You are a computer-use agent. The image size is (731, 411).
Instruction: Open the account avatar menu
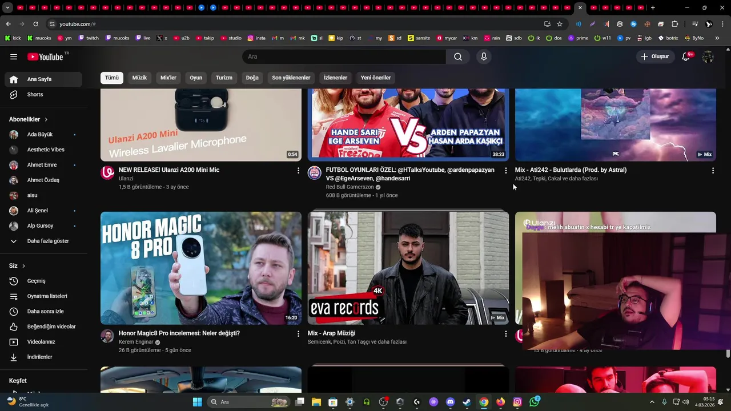708,57
